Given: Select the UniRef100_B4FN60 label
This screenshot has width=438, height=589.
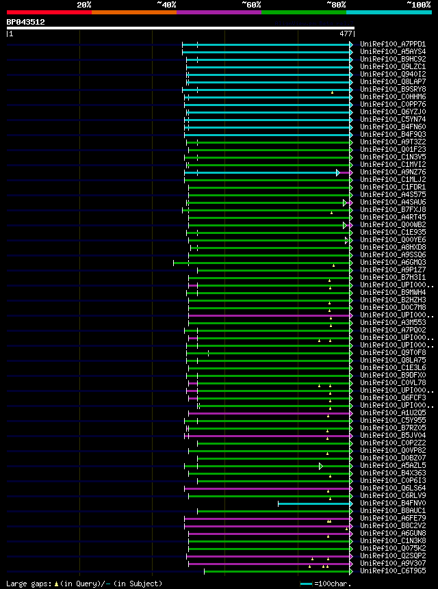Looking at the screenshot, I should coord(393,127).
